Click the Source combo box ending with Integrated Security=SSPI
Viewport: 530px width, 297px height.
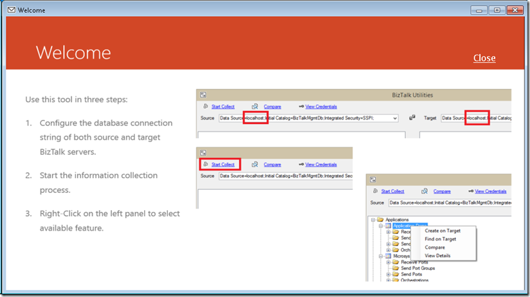point(308,118)
